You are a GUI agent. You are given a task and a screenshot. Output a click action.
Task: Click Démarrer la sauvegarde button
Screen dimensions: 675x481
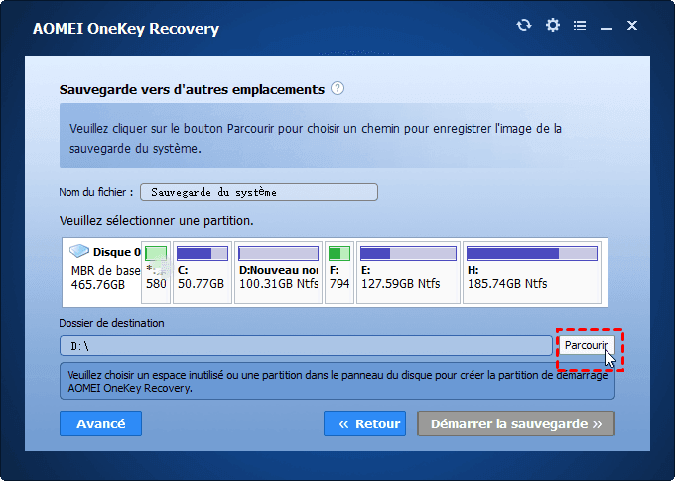pyautogui.click(x=516, y=423)
